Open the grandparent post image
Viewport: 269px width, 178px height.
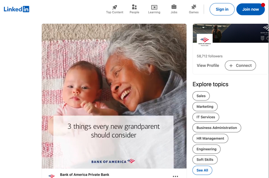114,96
